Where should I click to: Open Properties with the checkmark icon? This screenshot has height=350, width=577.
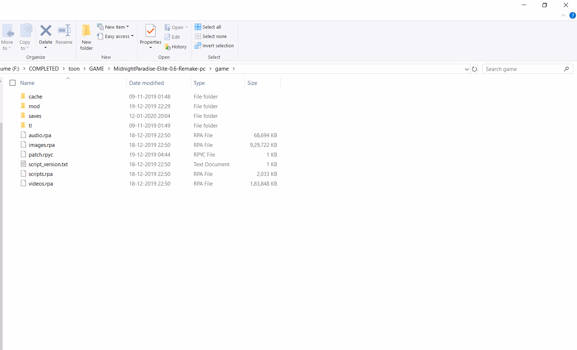[151, 31]
